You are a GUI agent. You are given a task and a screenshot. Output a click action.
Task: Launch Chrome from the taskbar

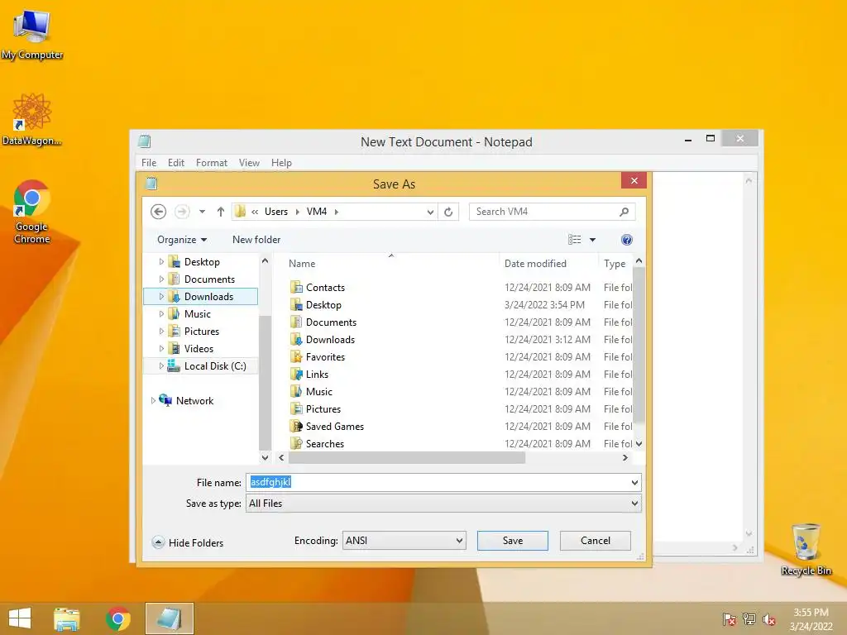tap(117, 618)
